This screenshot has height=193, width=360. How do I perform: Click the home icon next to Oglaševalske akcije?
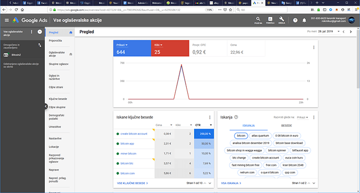(x=71, y=54)
